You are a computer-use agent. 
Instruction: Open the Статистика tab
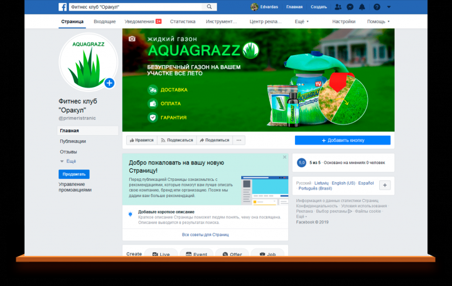coord(183,21)
